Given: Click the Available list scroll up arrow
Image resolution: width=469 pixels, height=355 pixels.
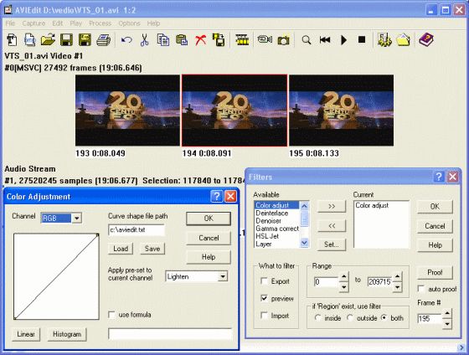Looking at the screenshot, I should click(304, 206).
